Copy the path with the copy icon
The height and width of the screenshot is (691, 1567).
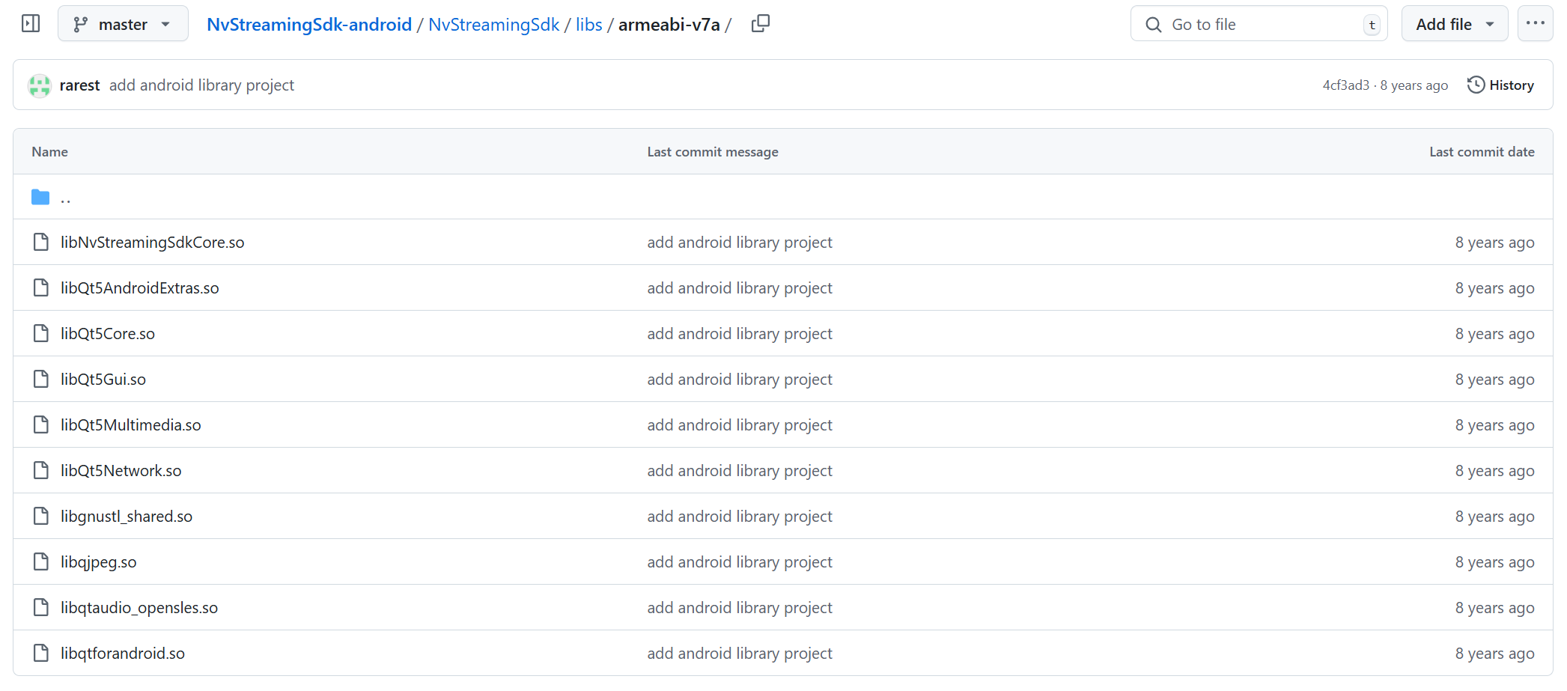pos(760,24)
